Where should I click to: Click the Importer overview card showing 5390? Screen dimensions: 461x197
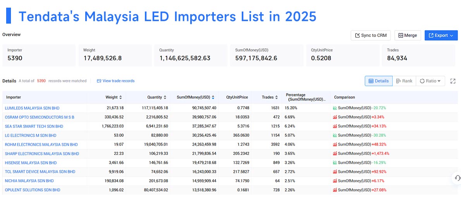click(x=39, y=55)
